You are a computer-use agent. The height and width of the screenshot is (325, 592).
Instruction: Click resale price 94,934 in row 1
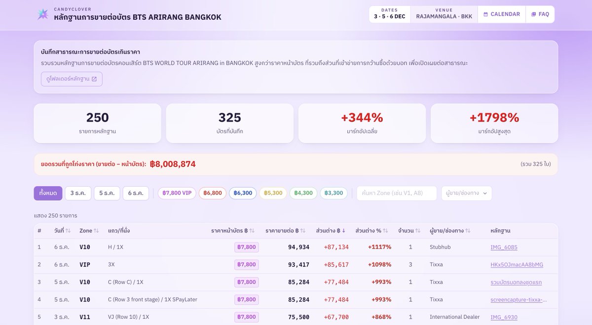(298, 247)
